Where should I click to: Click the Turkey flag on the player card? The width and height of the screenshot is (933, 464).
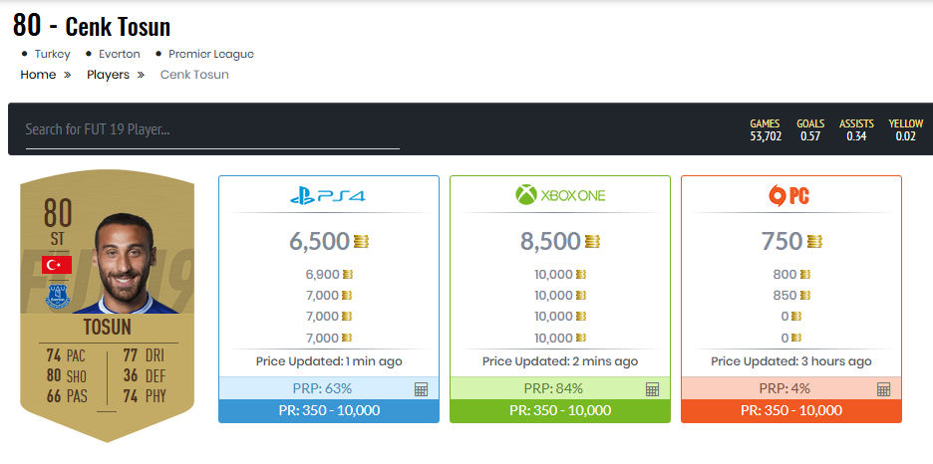click(x=57, y=264)
